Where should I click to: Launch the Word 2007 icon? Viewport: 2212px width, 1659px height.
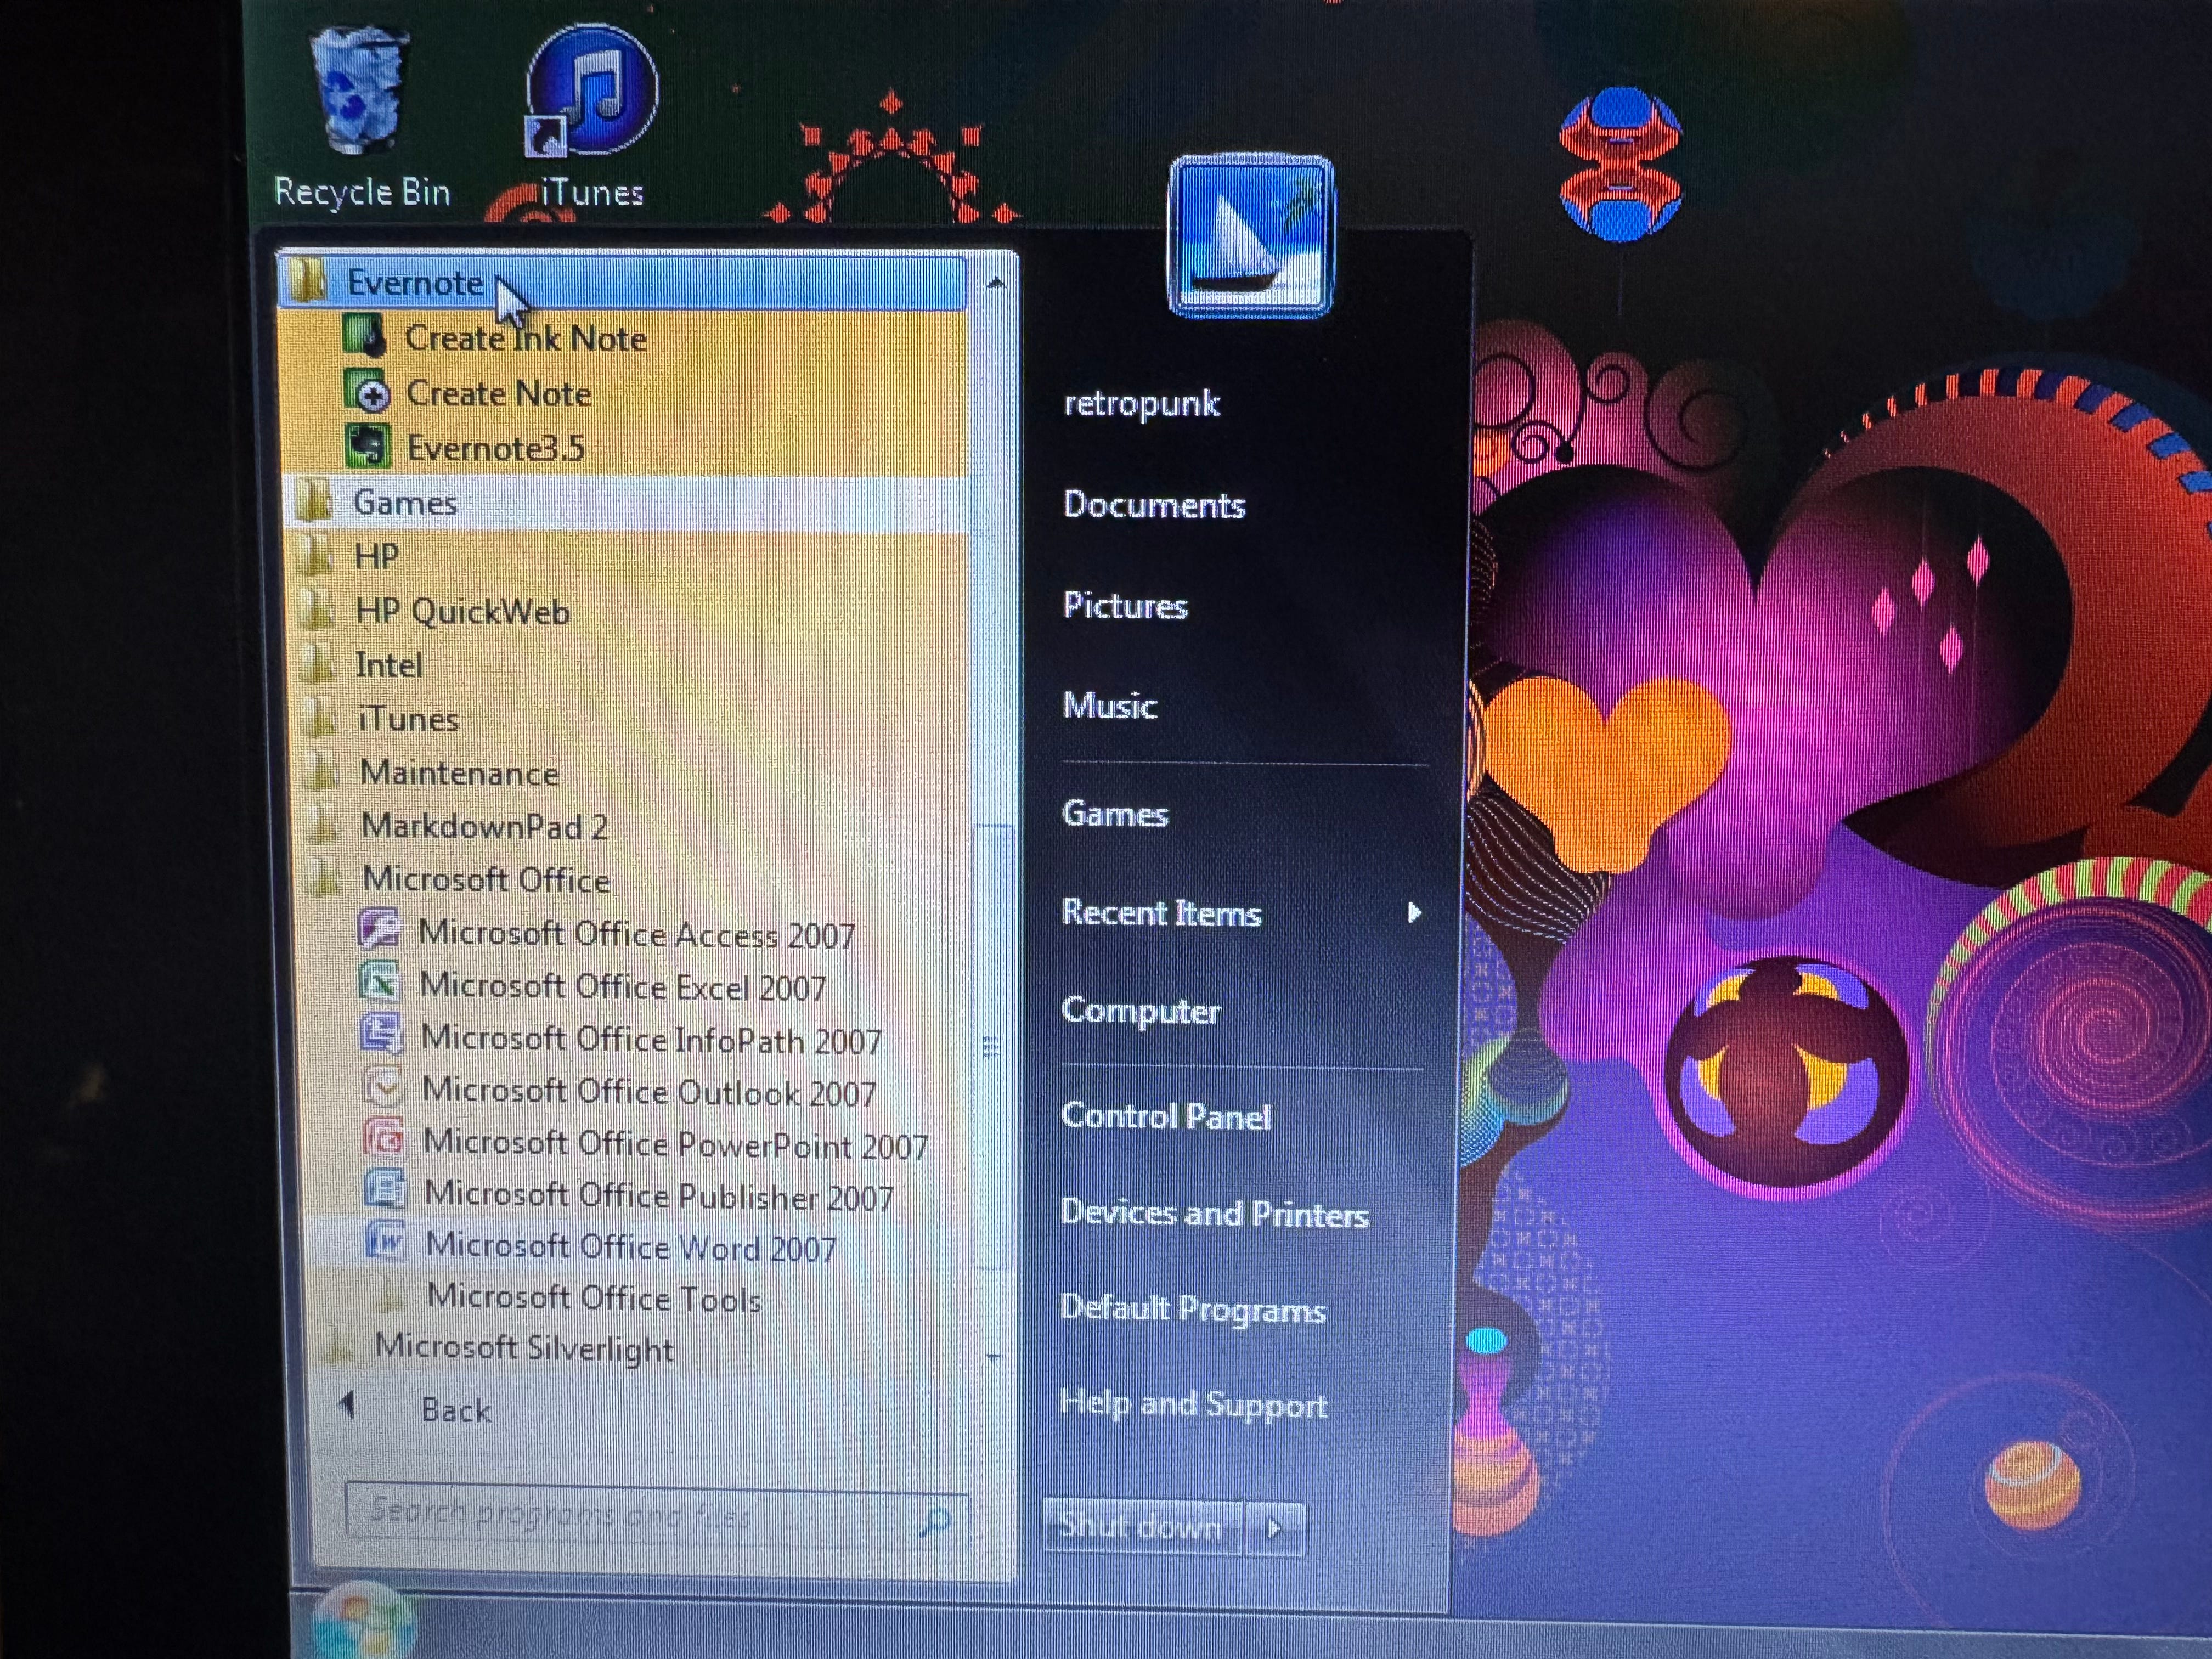(387, 1242)
